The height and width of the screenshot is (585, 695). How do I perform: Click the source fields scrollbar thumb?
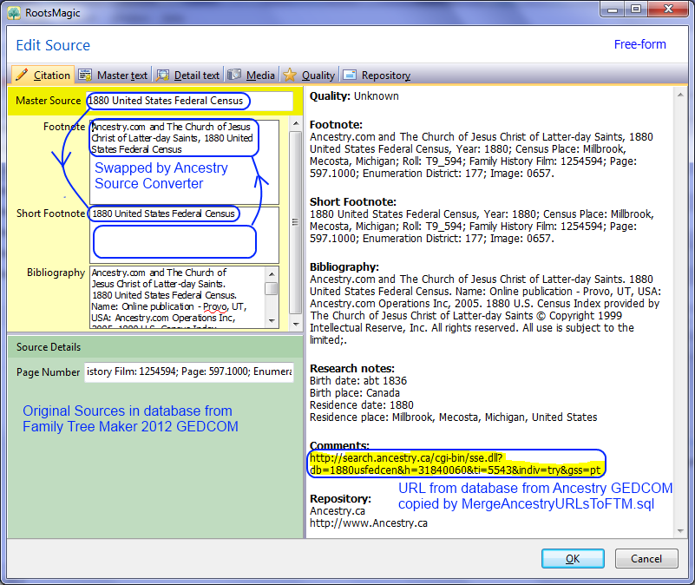[296, 222]
